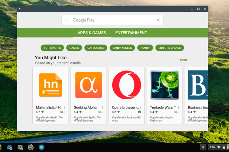Viewport: 229px width, 152px height.
Task: Open the Business Insider app icon
Action: [x=198, y=85]
